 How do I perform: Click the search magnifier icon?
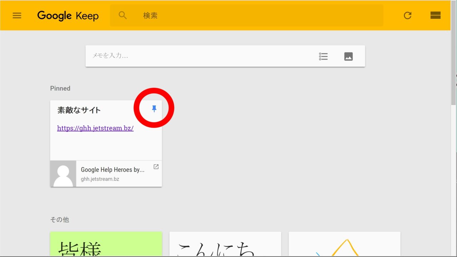pyautogui.click(x=123, y=15)
